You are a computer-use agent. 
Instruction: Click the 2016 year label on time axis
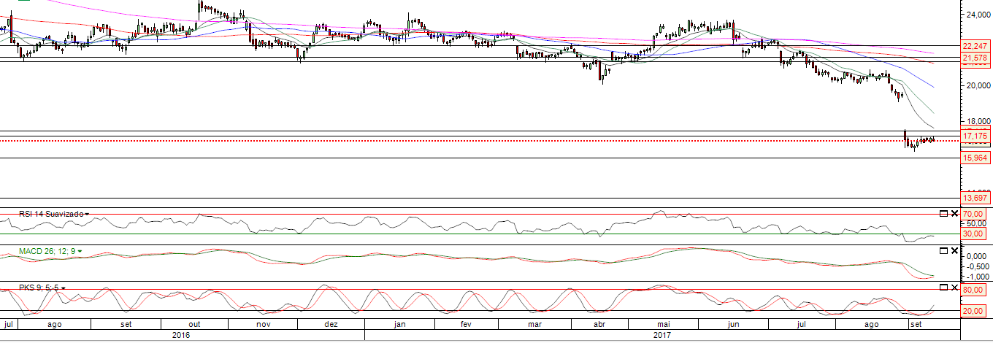point(182,335)
